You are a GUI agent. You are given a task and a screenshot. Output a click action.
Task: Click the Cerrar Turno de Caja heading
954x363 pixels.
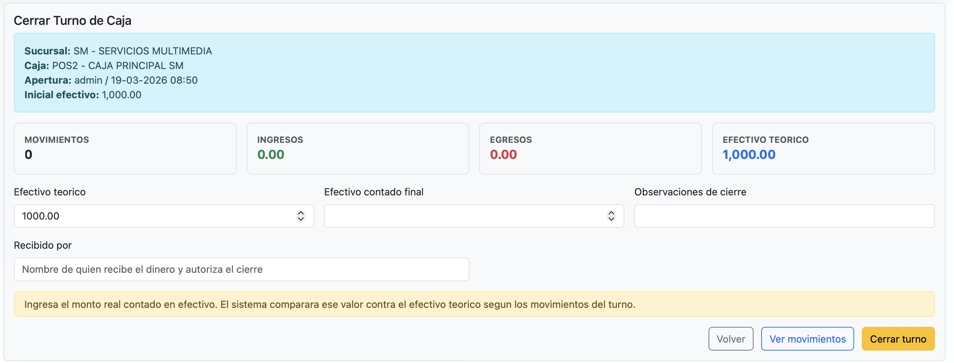coord(72,20)
